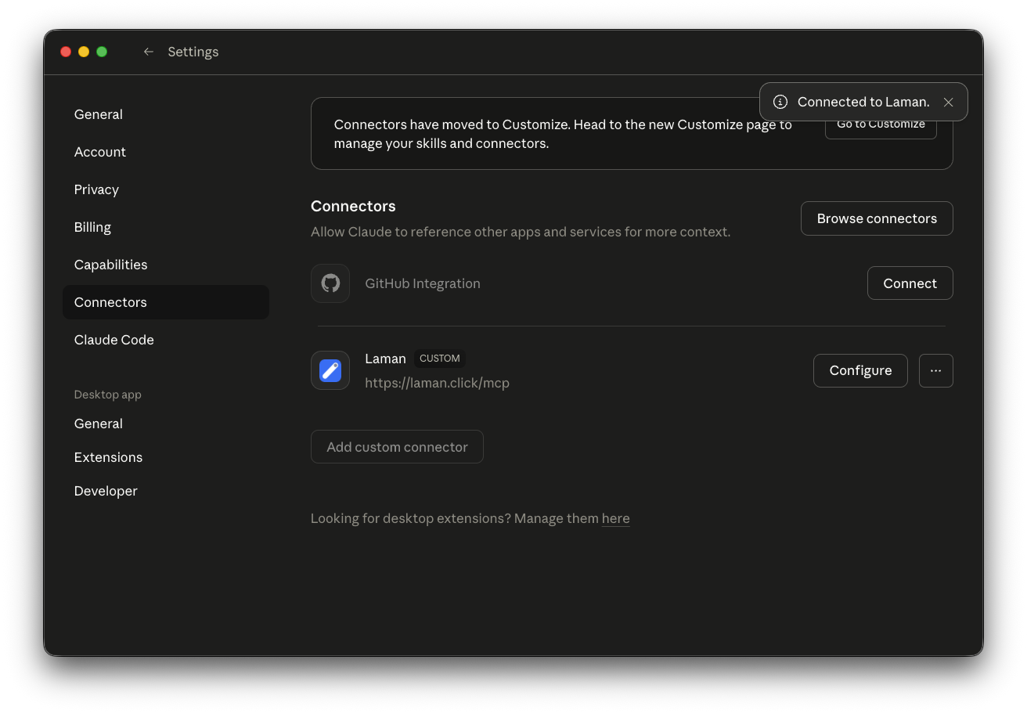Go back using the Settings arrow
This screenshot has width=1027, height=714.
(x=148, y=52)
